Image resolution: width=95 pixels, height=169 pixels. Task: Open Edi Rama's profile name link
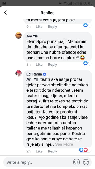[34, 74]
